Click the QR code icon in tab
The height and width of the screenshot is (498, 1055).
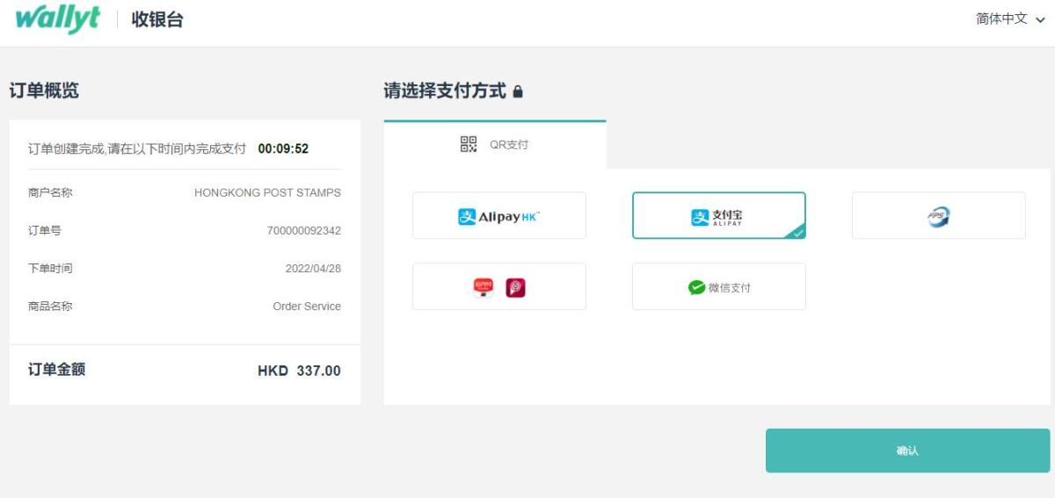469,145
